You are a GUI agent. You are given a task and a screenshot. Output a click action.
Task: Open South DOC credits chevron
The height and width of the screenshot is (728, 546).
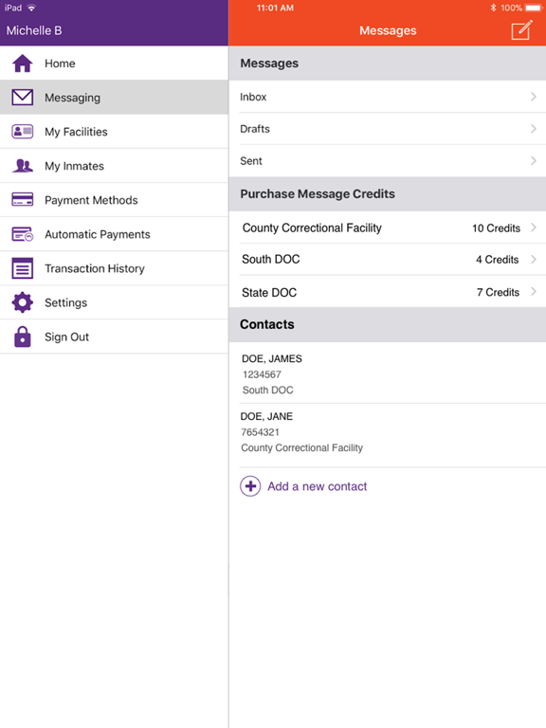tap(534, 259)
